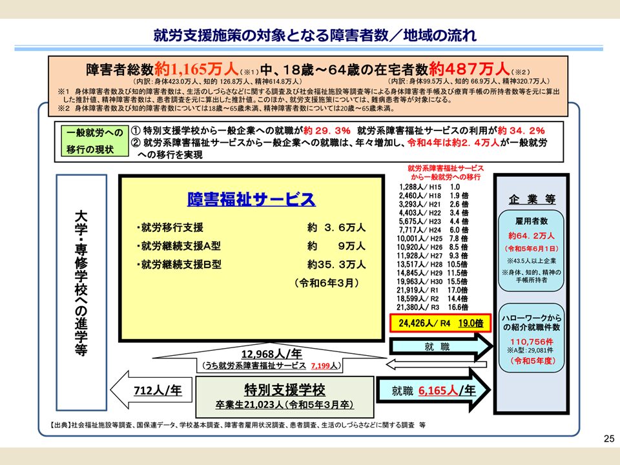Select the 雇用者数 rounded box

(532, 253)
